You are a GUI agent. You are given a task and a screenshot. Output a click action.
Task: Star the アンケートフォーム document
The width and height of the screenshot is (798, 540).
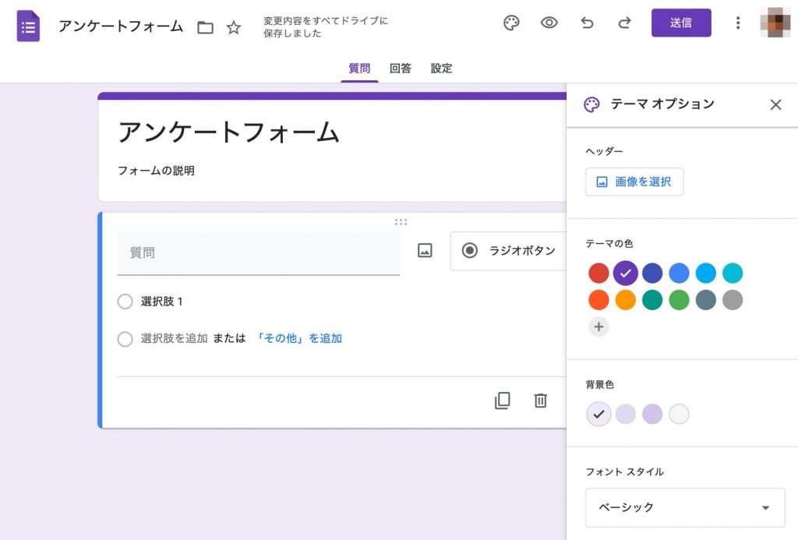click(x=234, y=28)
